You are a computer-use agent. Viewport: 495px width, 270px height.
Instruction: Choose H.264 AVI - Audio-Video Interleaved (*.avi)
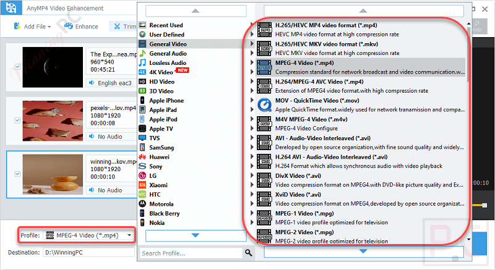[x=361, y=161]
